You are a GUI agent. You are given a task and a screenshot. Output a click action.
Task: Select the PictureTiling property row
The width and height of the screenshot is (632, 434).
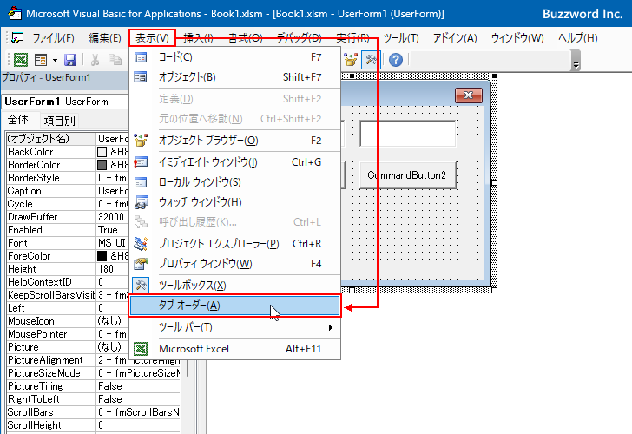click(94, 386)
